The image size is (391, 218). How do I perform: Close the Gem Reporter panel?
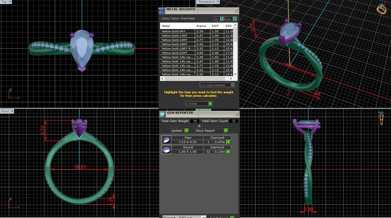(237, 114)
